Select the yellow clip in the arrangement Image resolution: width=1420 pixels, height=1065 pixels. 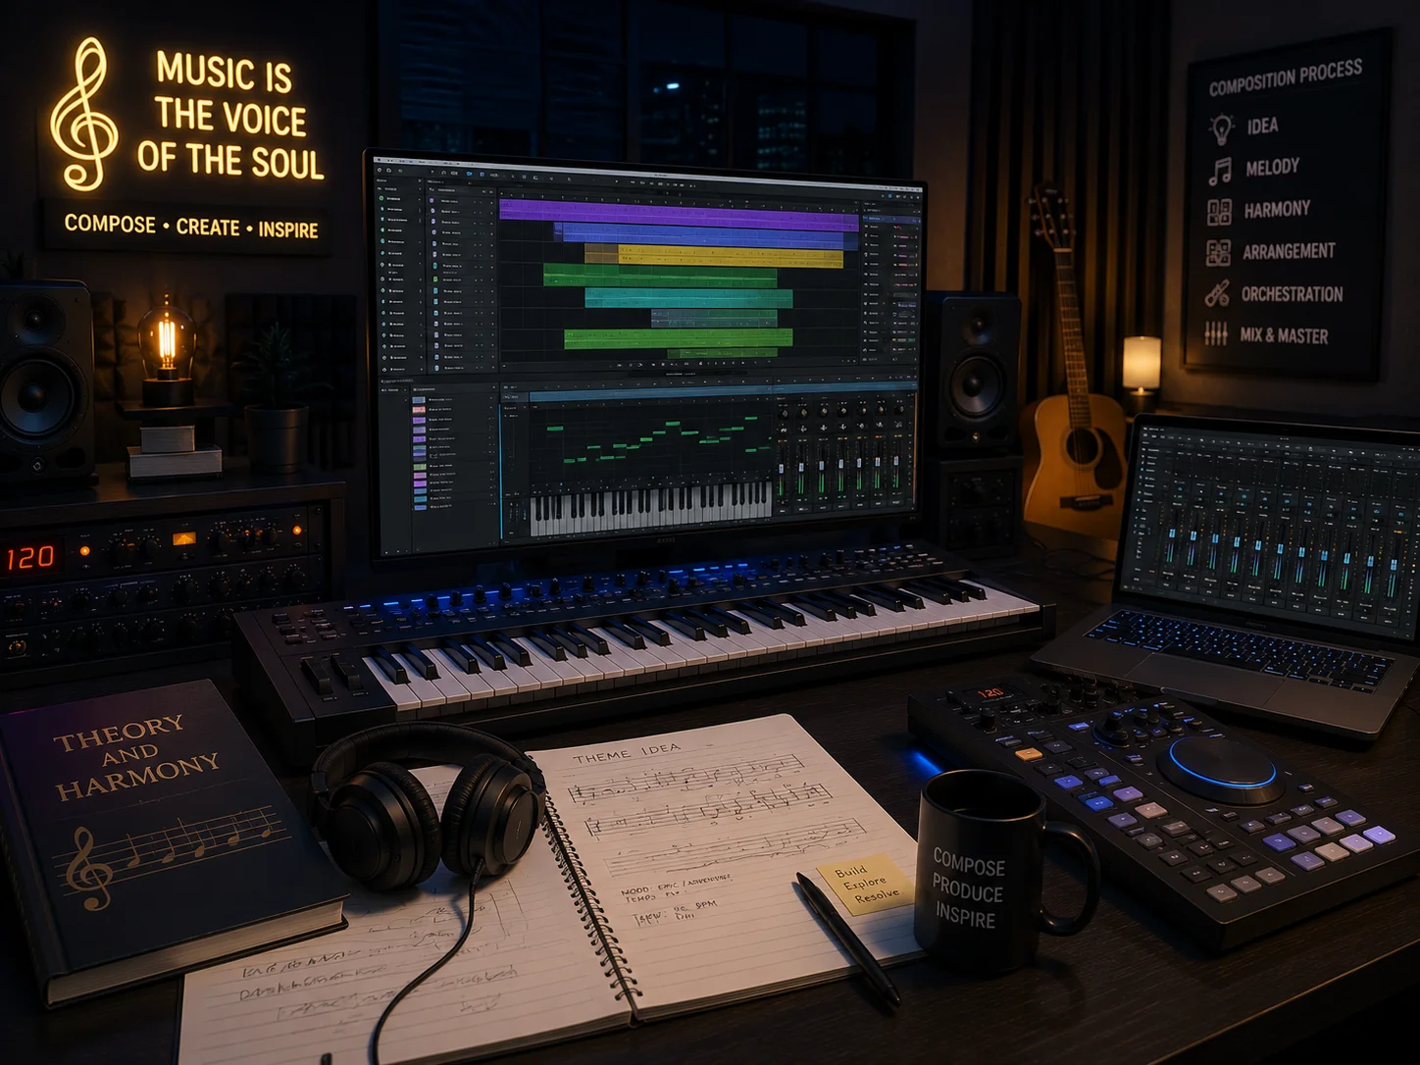[714, 257]
